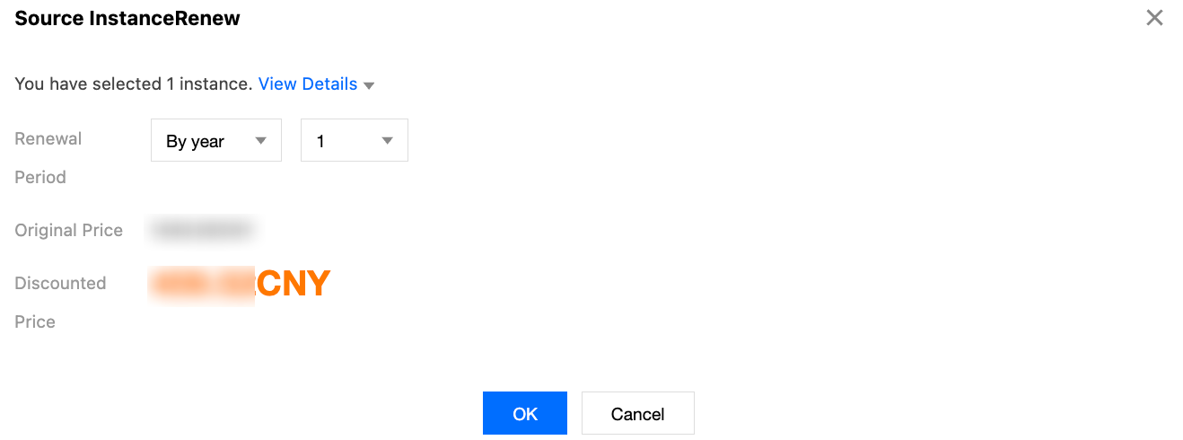Click the orange CNY currency text
Screen dimensions: 1183x440
294,284
